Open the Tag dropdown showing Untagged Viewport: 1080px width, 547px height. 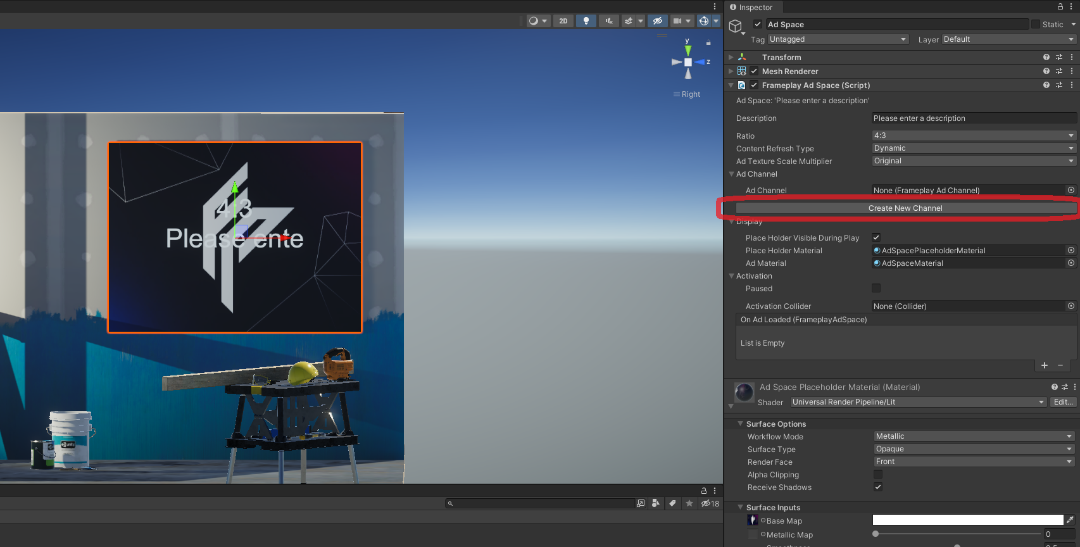pos(838,39)
